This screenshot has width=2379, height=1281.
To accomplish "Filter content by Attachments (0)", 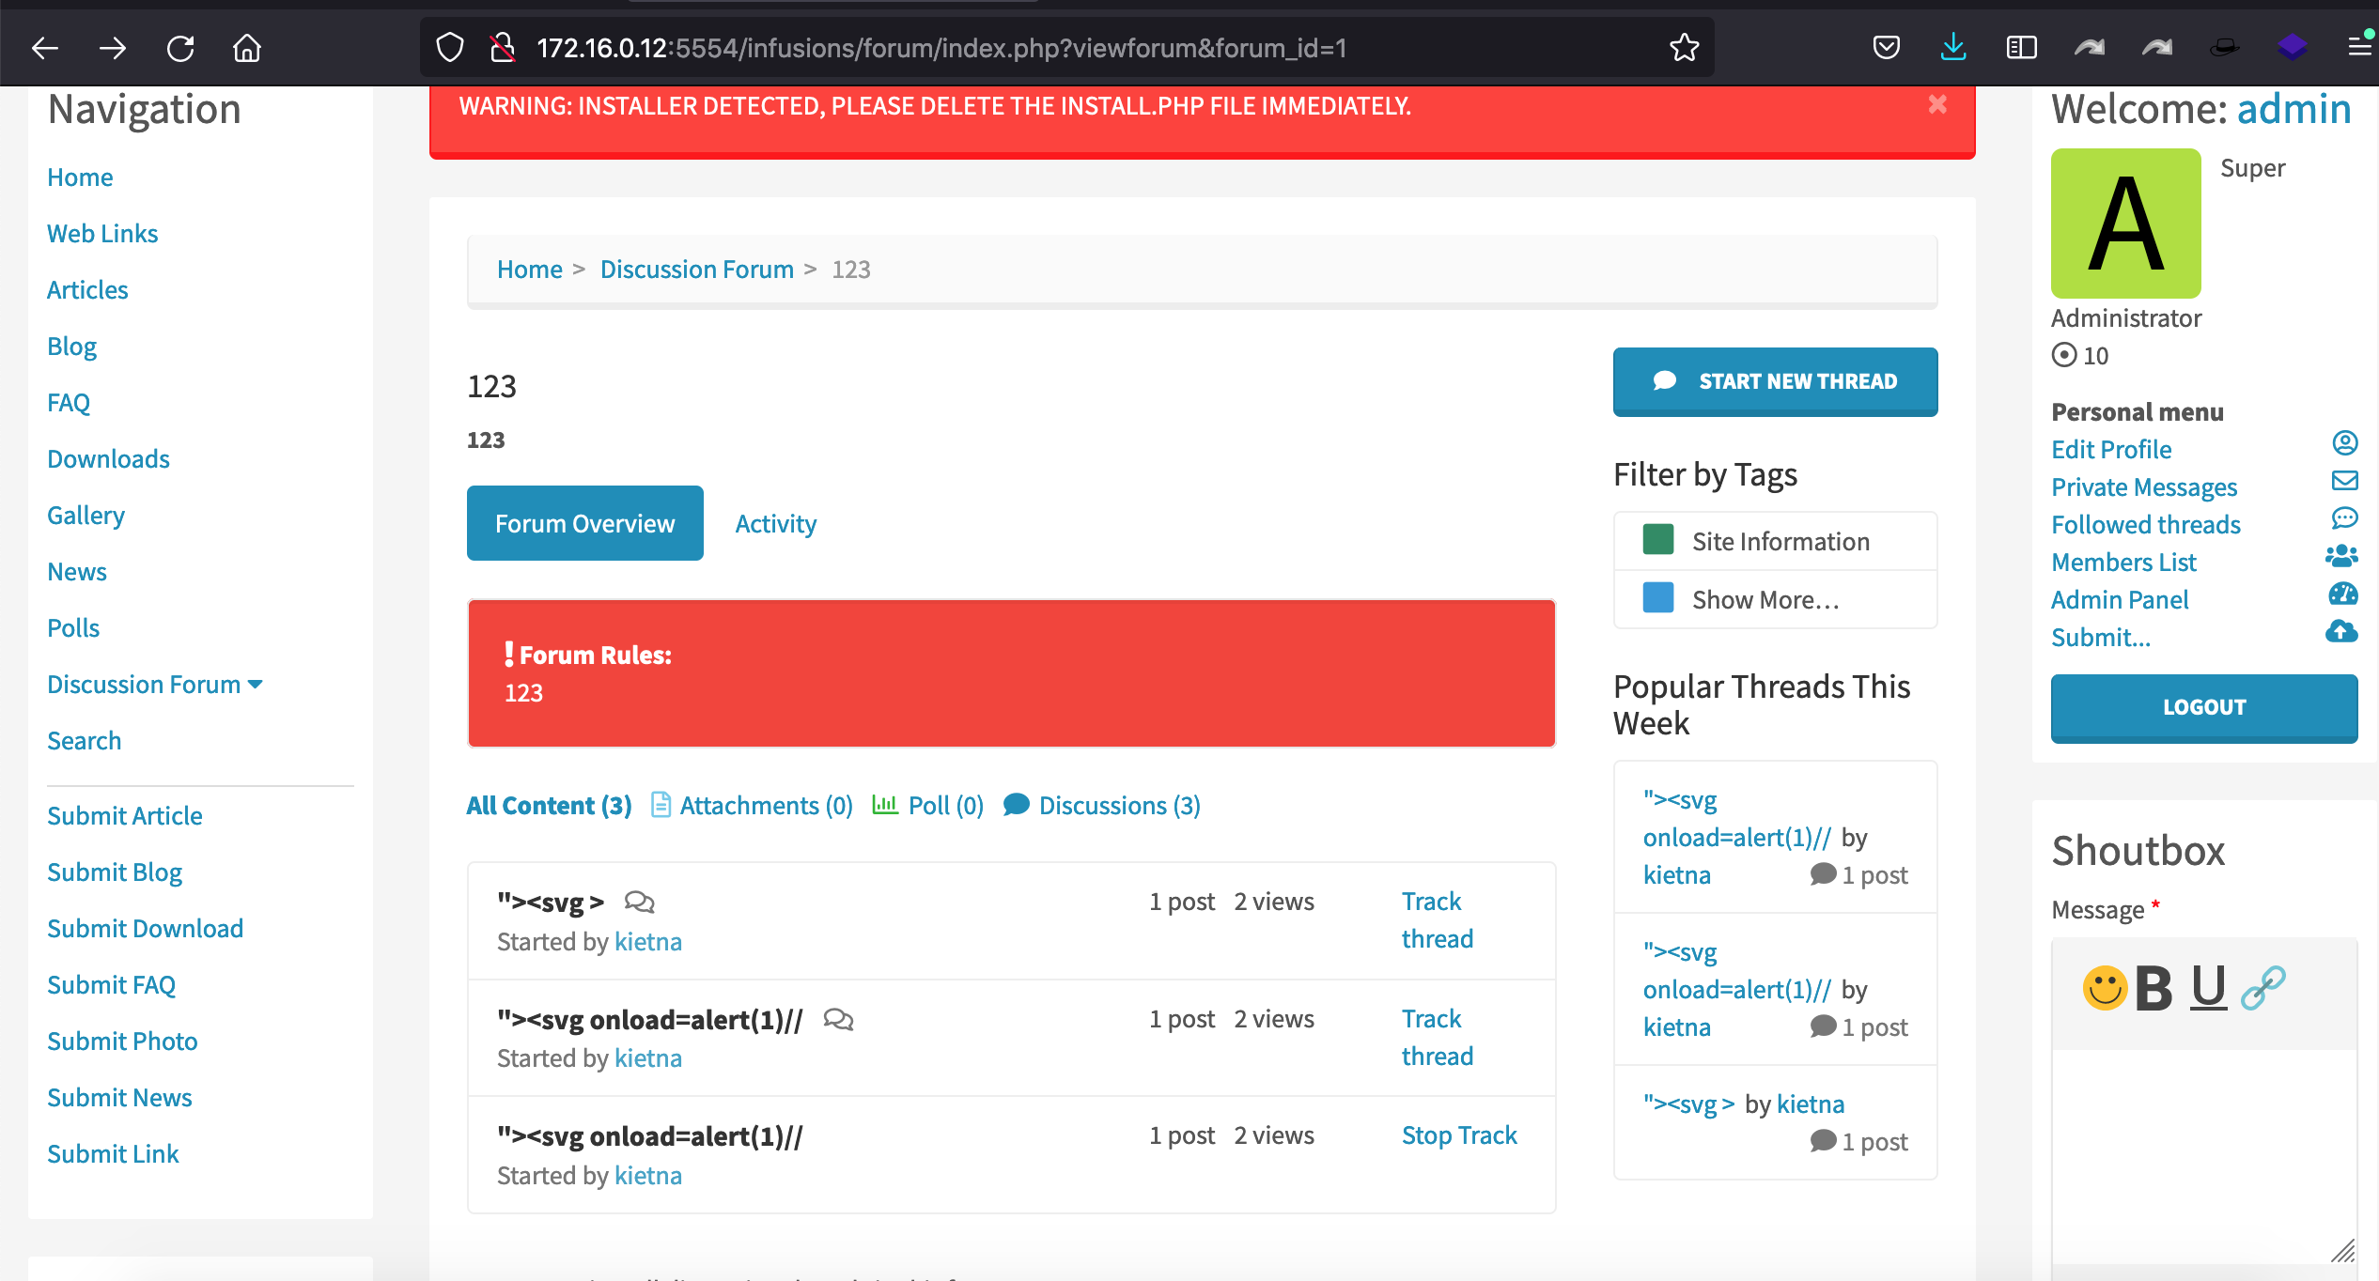I will point(766,805).
